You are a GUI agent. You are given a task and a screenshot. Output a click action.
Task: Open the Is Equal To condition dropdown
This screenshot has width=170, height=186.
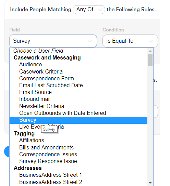point(130,41)
